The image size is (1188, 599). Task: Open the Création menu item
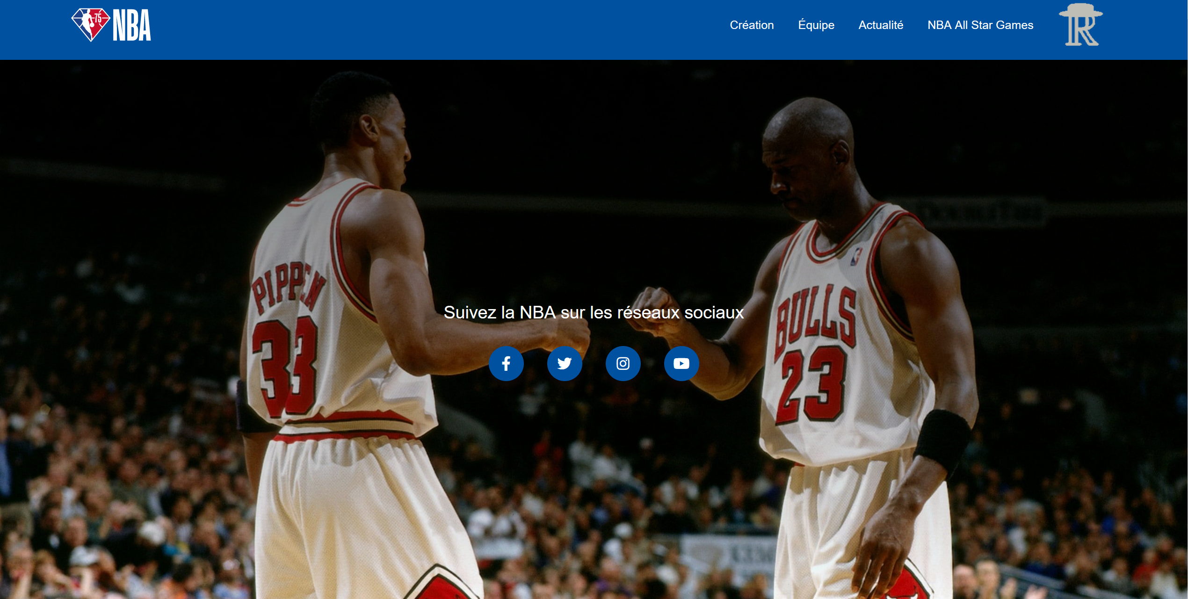click(x=752, y=25)
